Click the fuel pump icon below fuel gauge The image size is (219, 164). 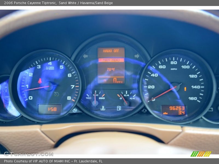119,108
